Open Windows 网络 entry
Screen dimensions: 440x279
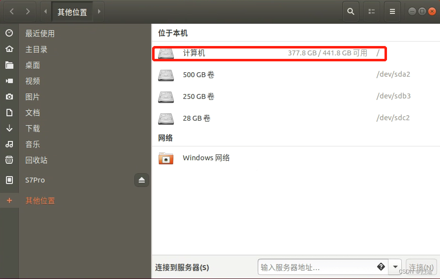206,158
